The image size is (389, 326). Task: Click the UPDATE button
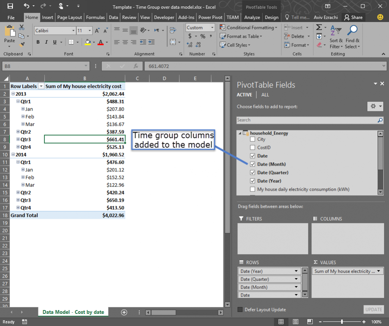373,310
